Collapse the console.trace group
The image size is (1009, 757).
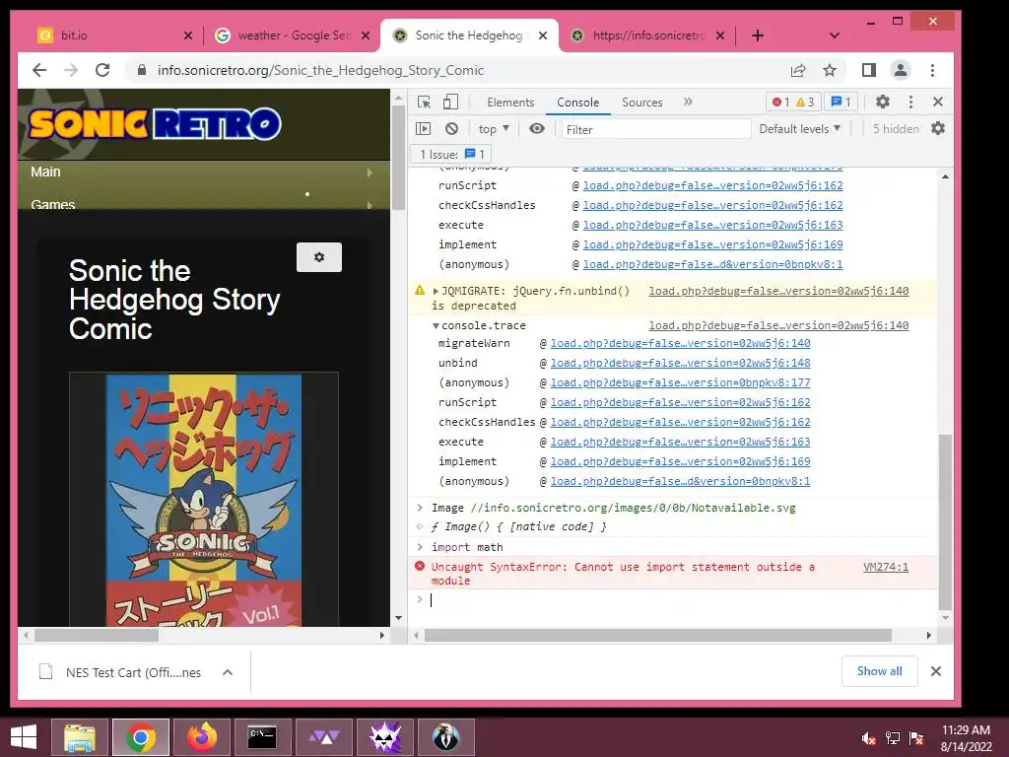coord(436,325)
